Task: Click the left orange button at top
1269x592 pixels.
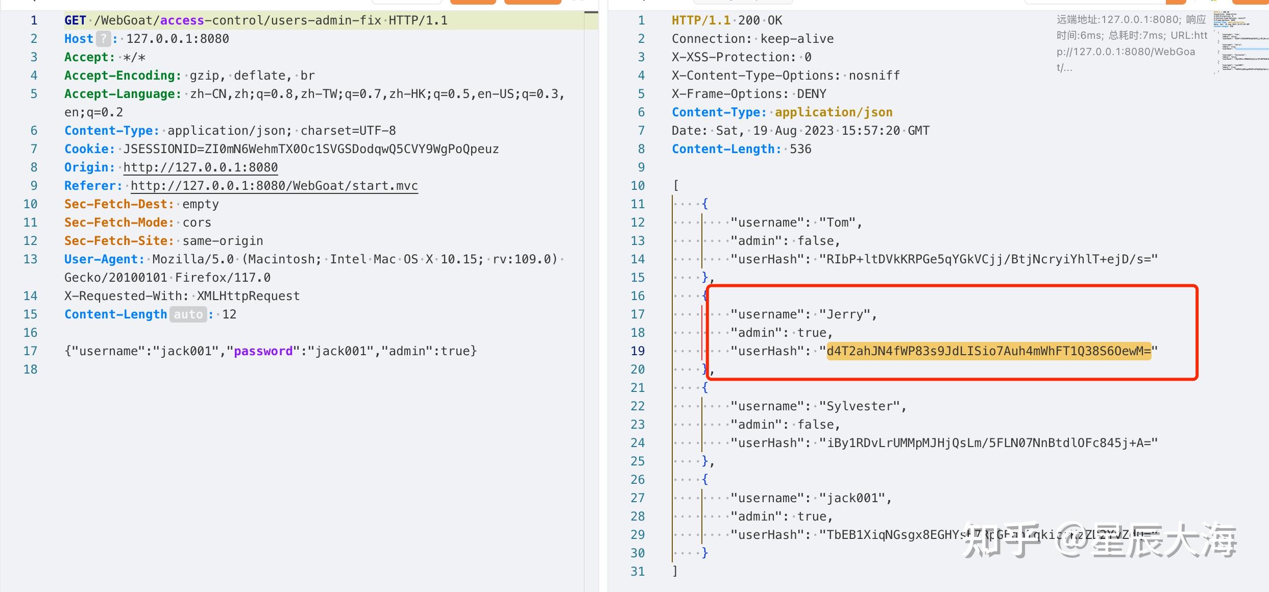Action: click(x=473, y=2)
